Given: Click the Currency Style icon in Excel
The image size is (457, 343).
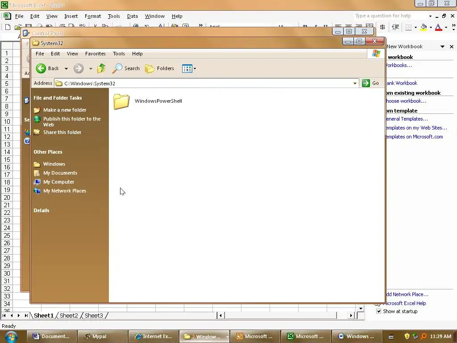Looking at the screenshot, I should 382,27.
